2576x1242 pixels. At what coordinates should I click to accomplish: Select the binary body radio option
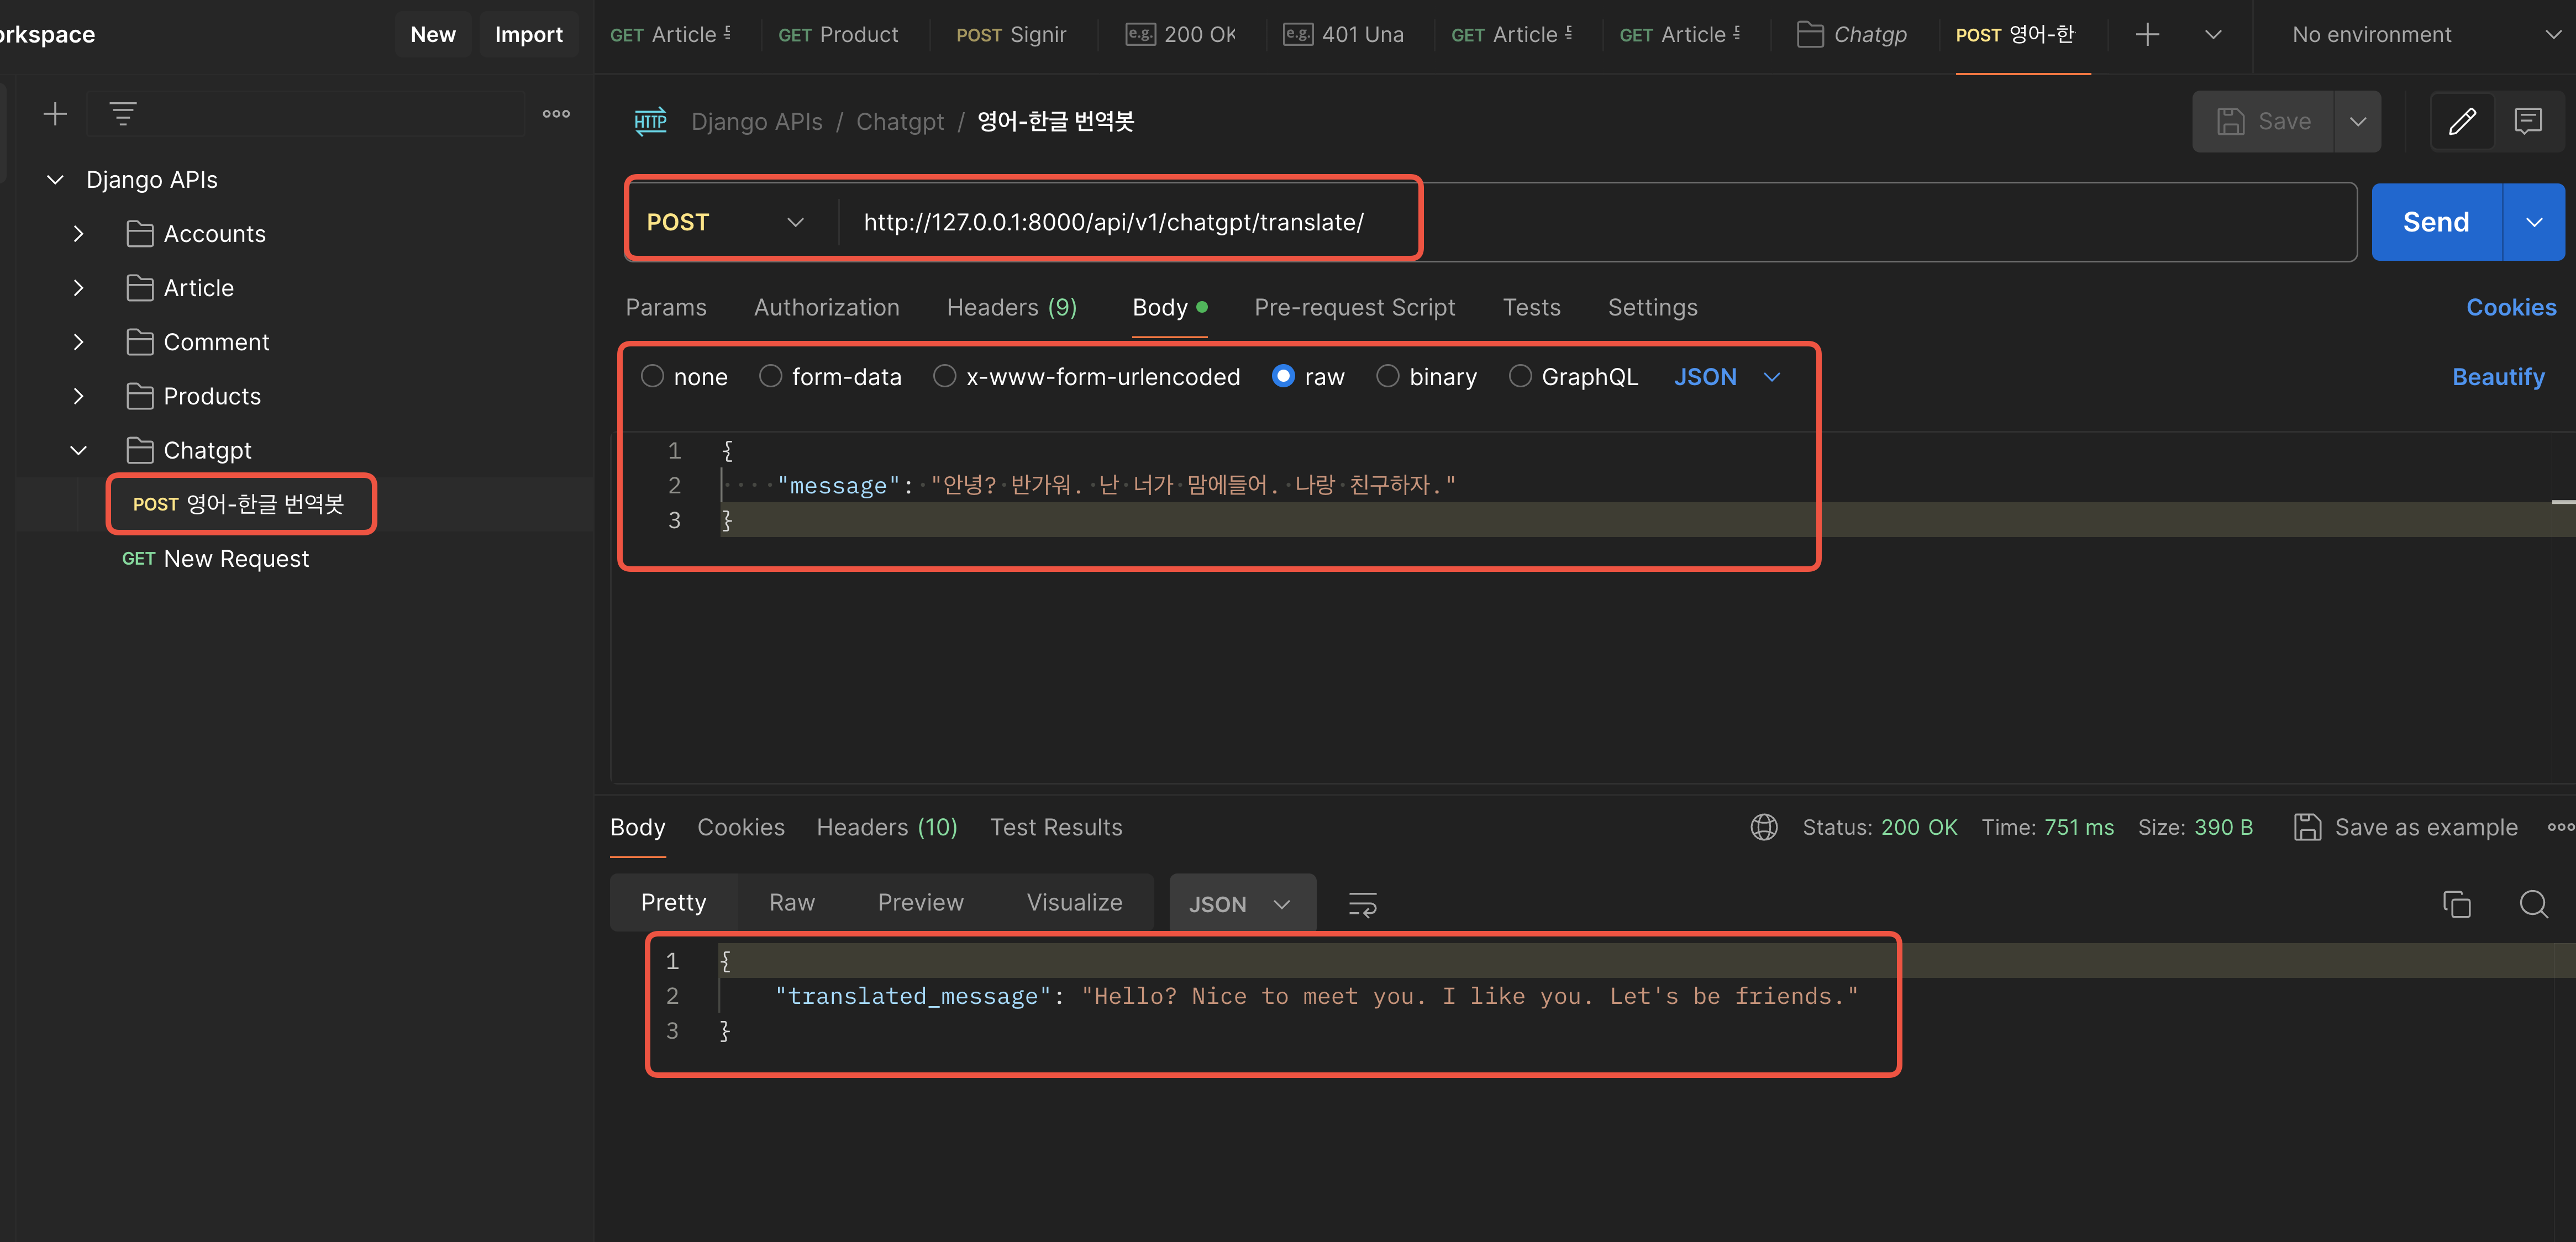coord(1387,376)
